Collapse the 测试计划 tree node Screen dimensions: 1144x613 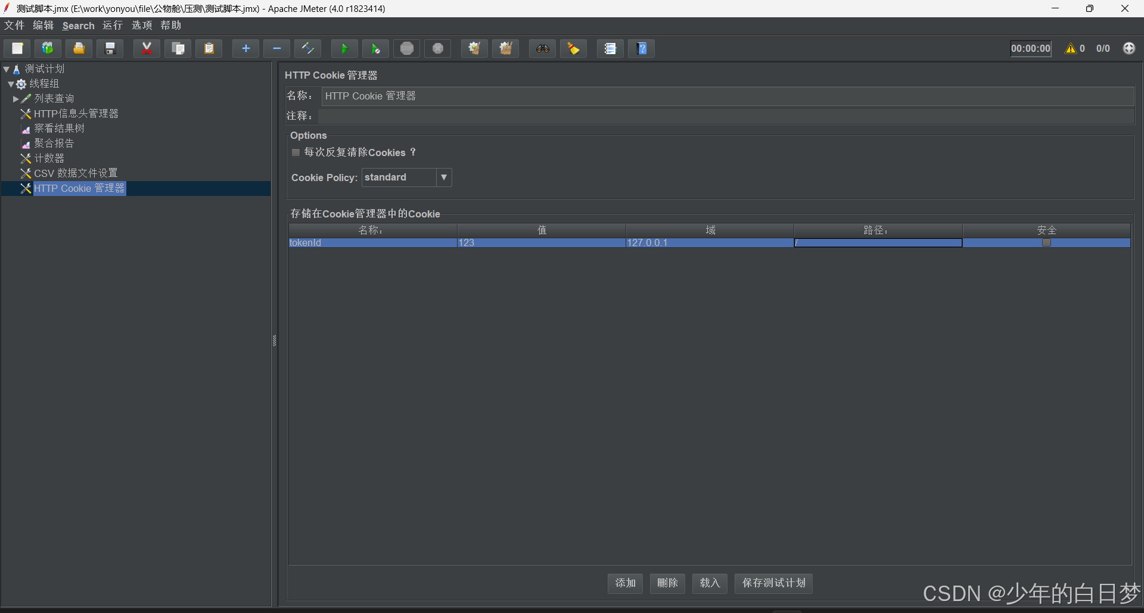[x=6, y=69]
